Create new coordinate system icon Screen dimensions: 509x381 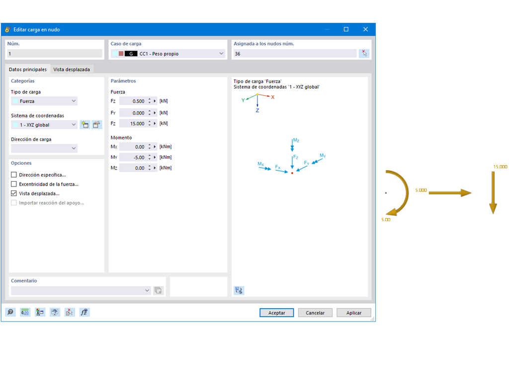85,125
